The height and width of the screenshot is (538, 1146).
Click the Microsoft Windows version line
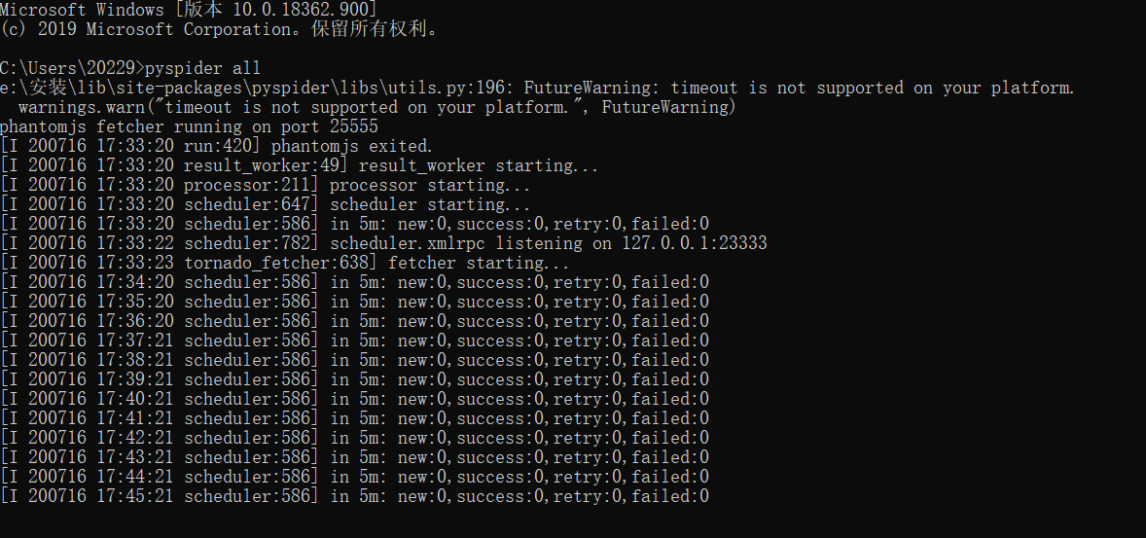(189, 10)
